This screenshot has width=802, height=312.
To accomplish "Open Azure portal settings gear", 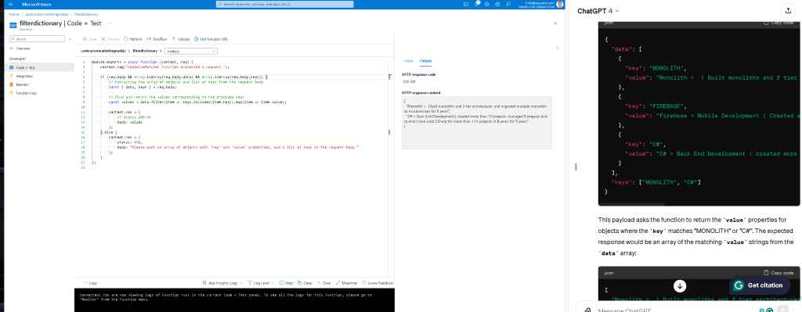I will [x=487, y=4].
